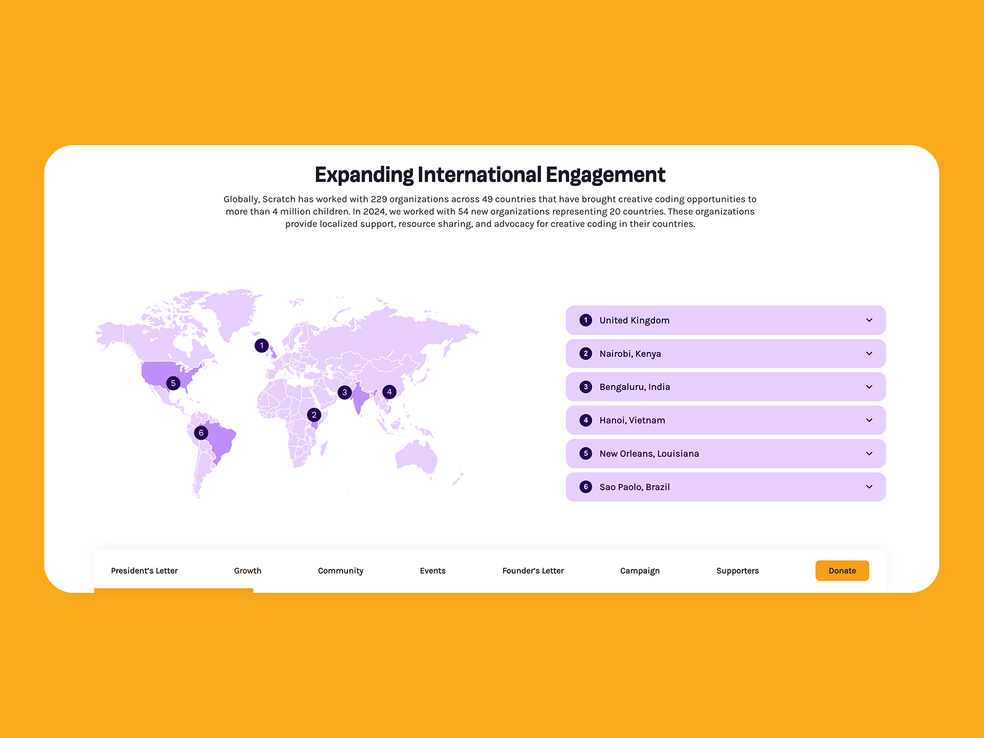Open the President's Letter tab
Viewport: 984px width, 738px height.
point(145,571)
